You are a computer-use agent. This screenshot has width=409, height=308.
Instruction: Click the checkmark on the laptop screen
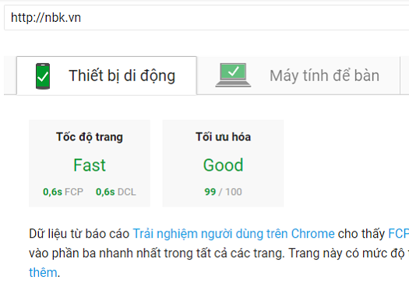[x=233, y=71]
